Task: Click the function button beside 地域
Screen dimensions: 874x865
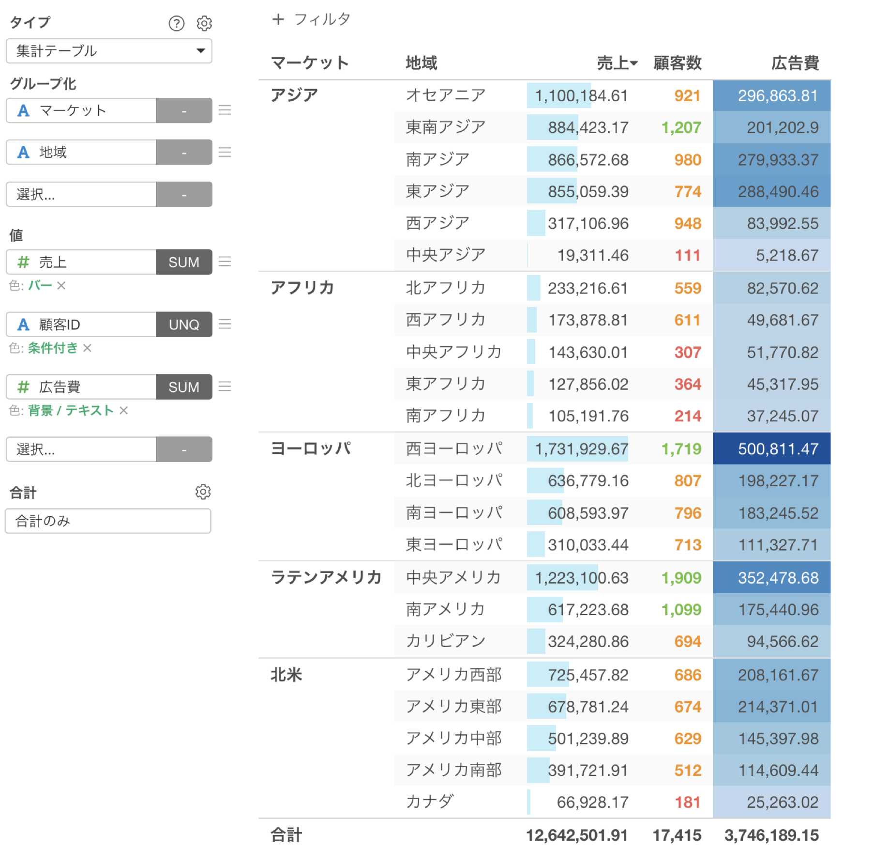Action: [184, 152]
